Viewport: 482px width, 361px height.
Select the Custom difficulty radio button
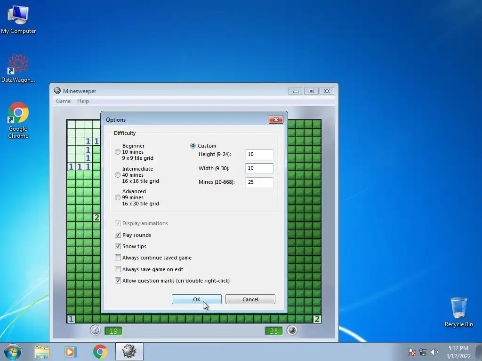tap(193, 146)
